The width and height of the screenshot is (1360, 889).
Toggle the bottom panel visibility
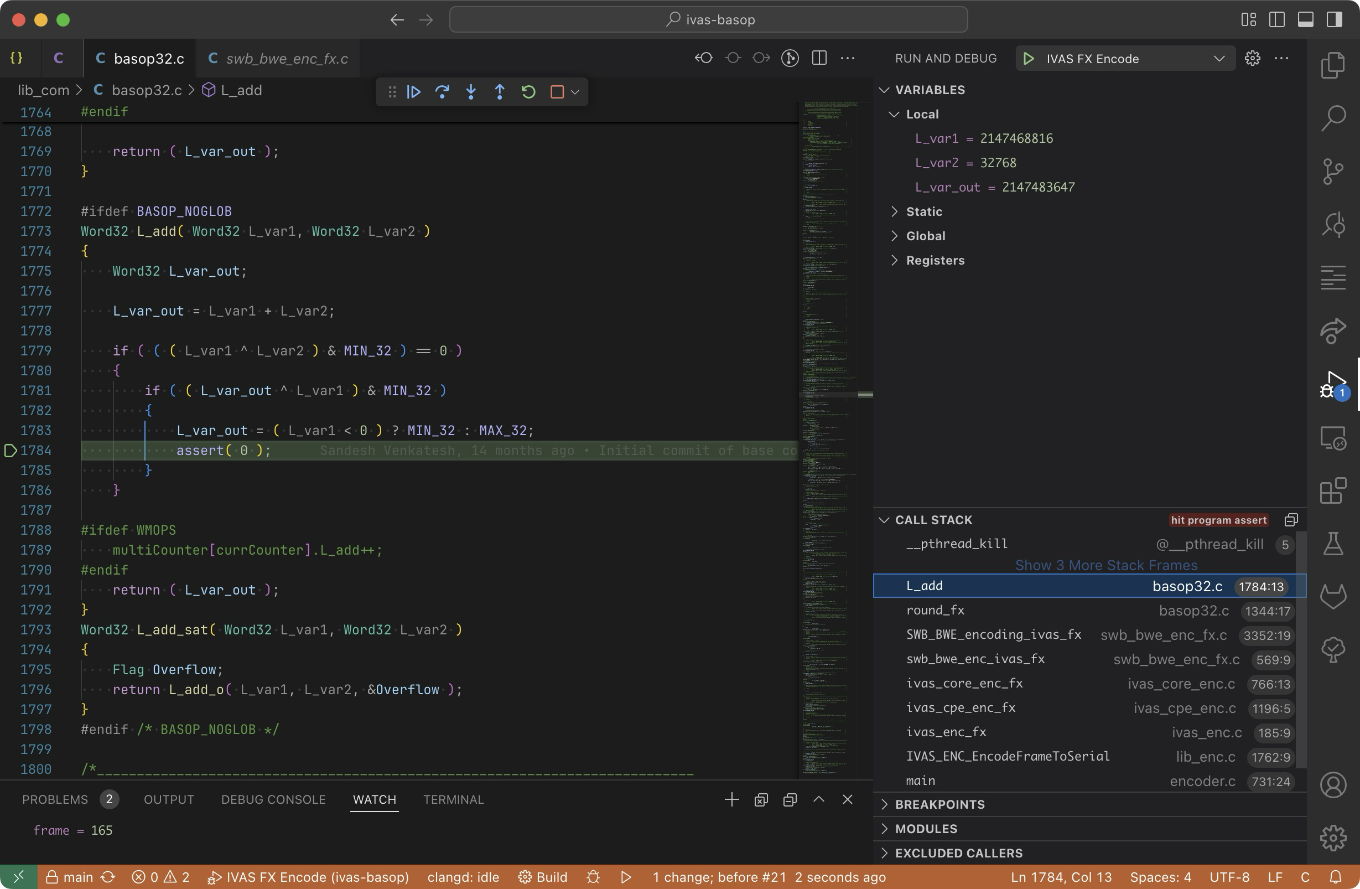(x=1305, y=19)
